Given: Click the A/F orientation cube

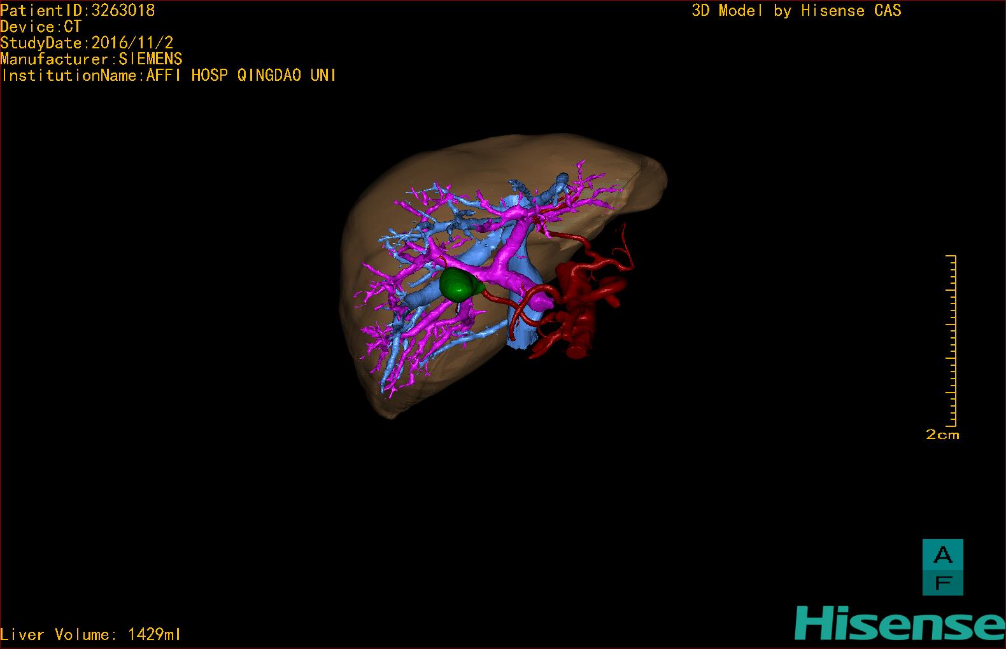Looking at the screenshot, I should pyautogui.click(x=943, y=568).
